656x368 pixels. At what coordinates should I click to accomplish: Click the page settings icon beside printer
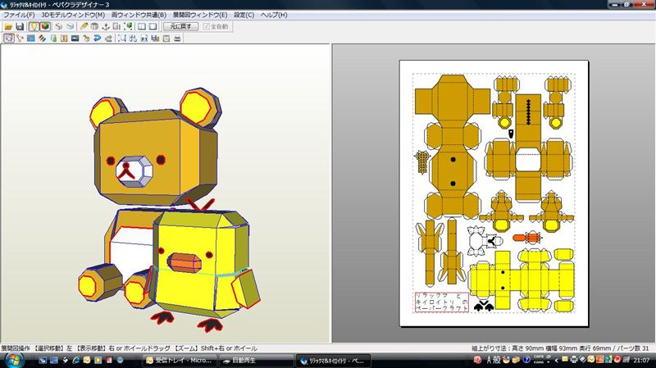coord(166,39)
